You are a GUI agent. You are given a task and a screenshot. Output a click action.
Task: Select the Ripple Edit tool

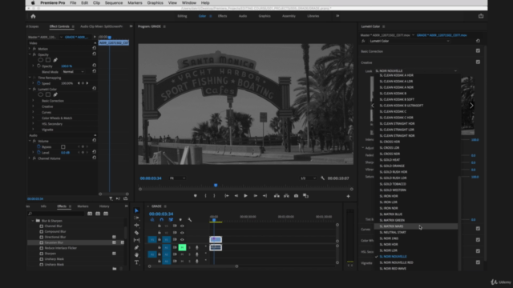pos(137,226)
